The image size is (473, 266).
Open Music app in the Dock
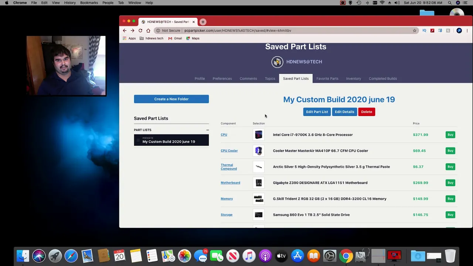click(249, 256)
